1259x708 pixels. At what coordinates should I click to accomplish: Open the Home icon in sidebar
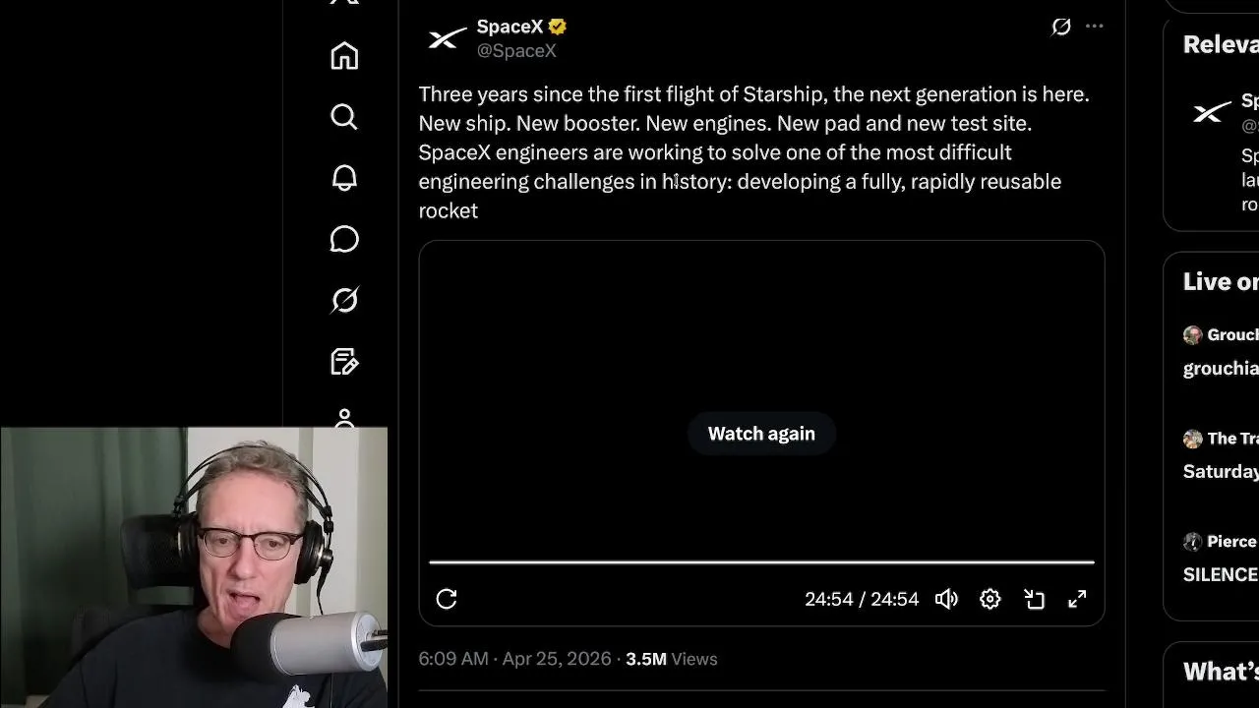point(344,56)
